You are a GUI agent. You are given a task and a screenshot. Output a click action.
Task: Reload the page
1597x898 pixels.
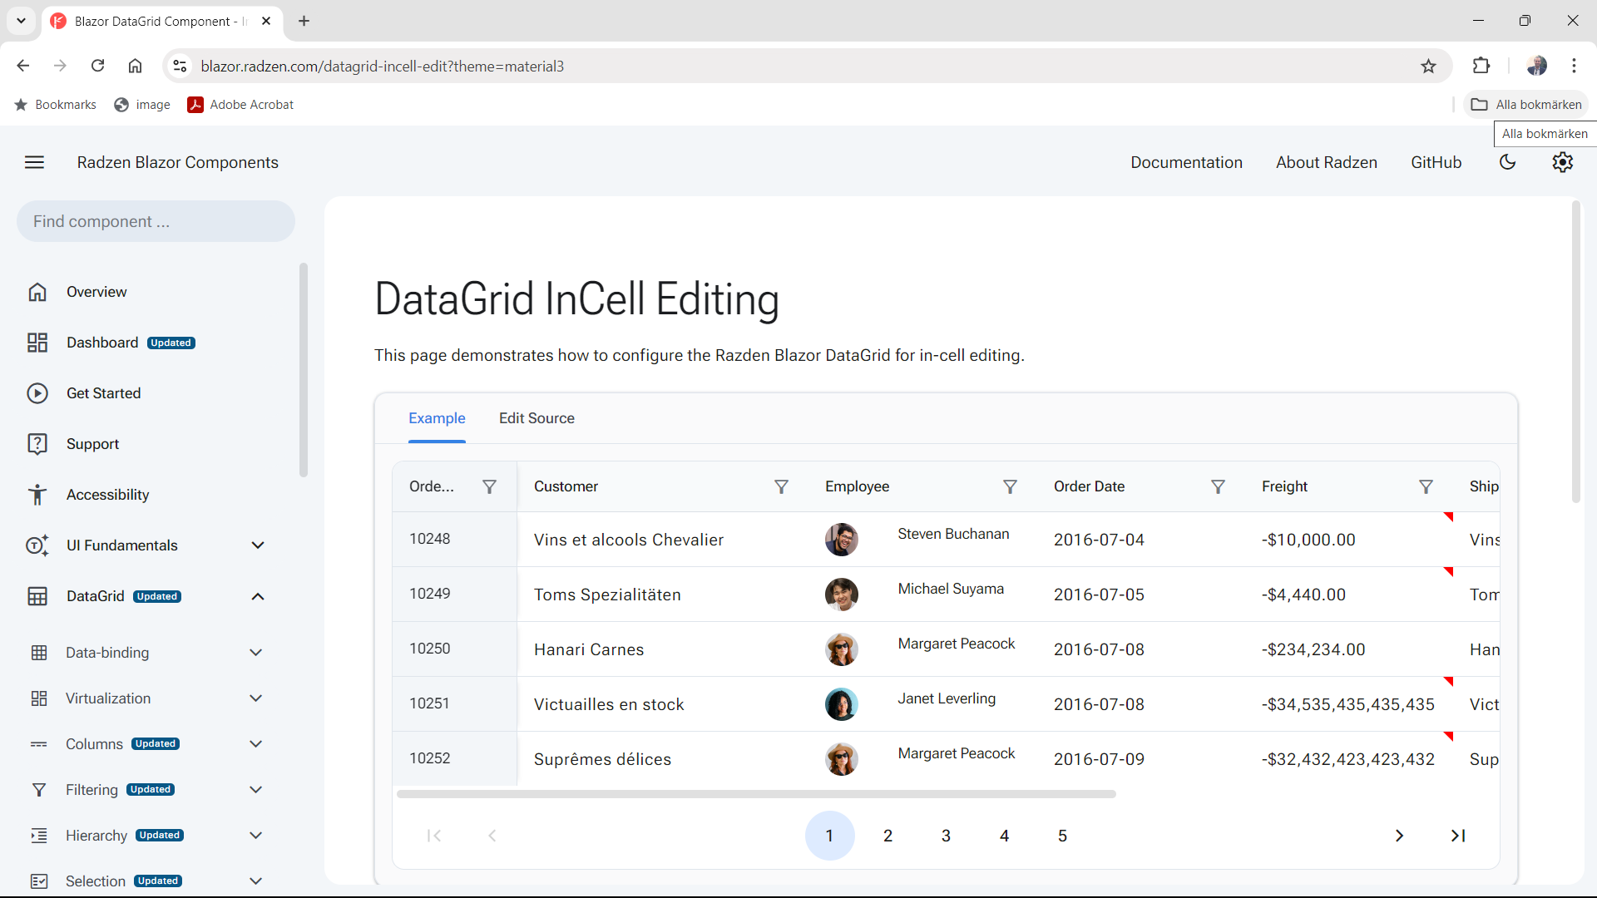pos(97,66)
